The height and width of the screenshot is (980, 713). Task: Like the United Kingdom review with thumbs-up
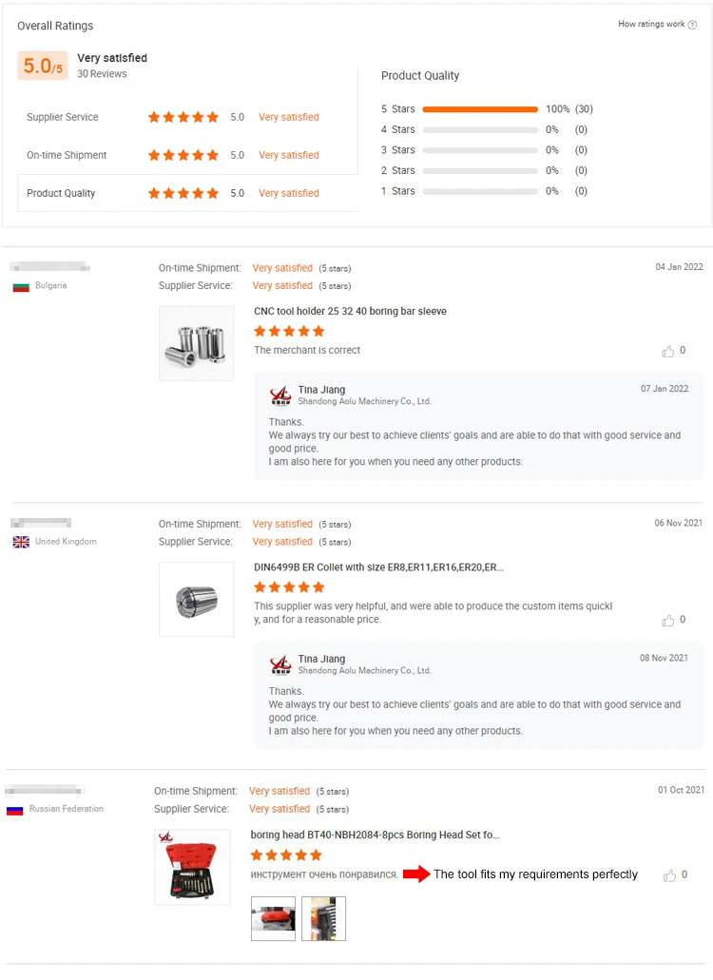pyautogui.click(x=668, y=621)
